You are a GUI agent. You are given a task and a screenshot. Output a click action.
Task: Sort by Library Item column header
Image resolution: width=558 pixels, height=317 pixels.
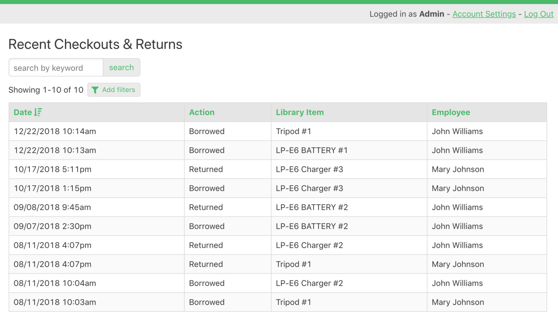point(299,112)
